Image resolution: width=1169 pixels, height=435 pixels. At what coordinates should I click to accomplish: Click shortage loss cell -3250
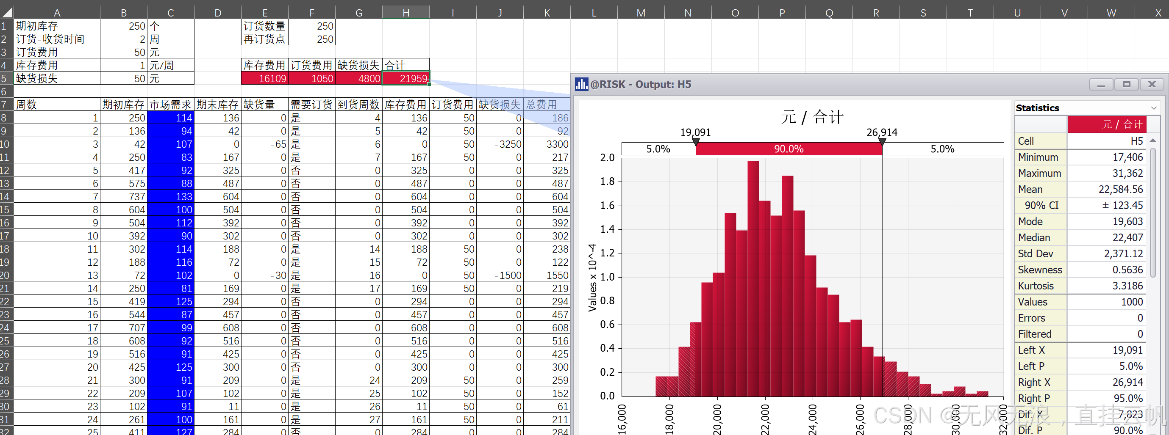[500, 144]
